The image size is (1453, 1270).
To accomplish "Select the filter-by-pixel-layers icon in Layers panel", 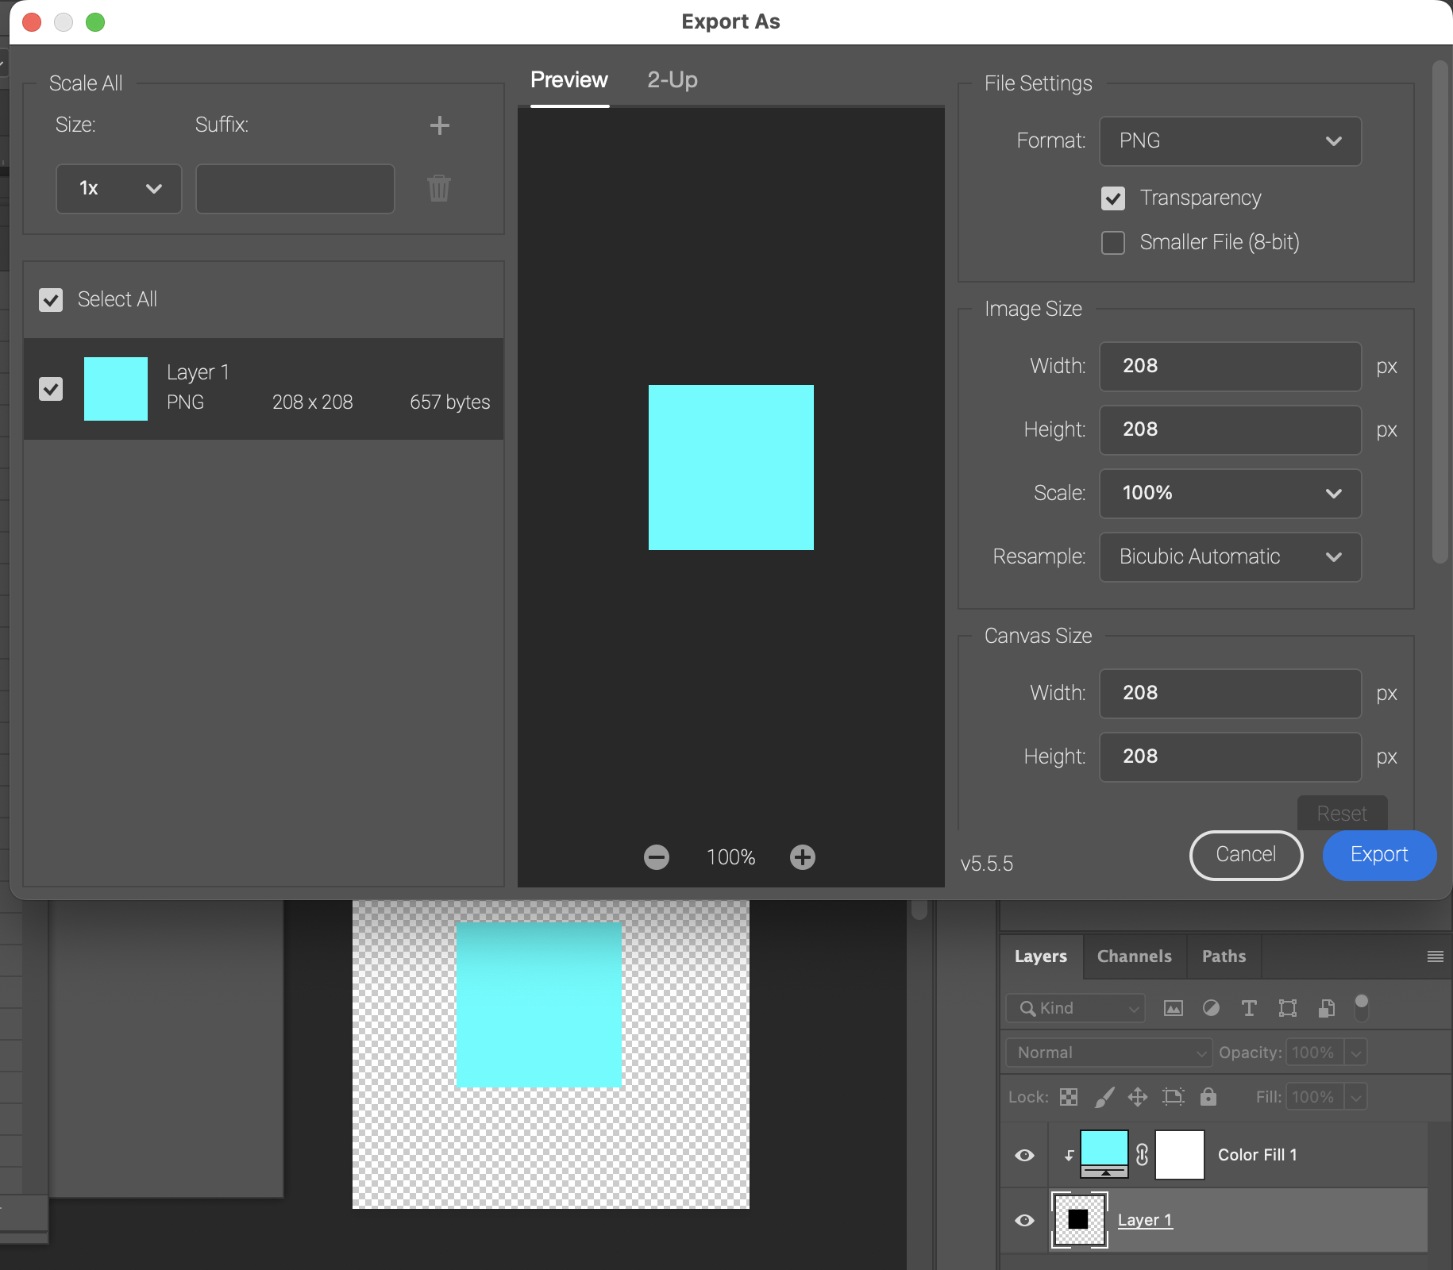I will click(1174, 1008).
